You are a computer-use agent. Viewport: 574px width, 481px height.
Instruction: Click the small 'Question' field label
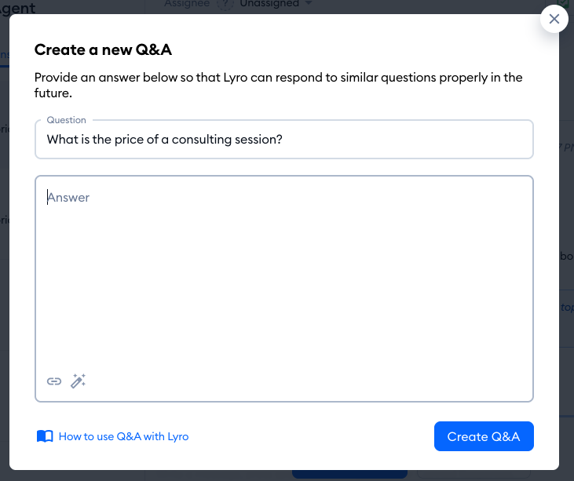[67, 120]
